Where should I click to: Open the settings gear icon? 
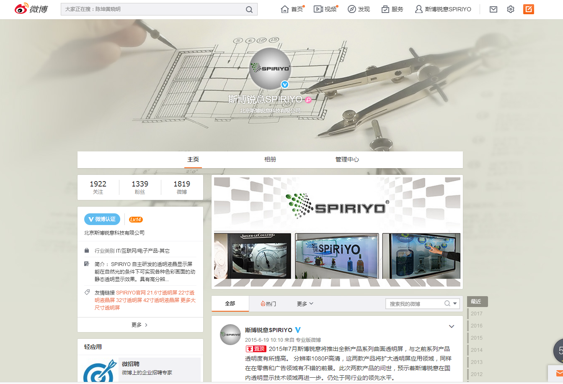[x=511, y=9]
